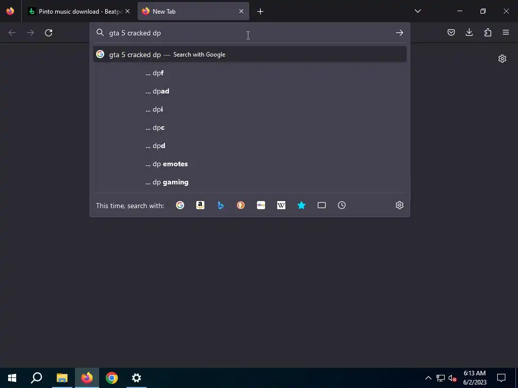
Task: Search history using the clock icon
Action: point(341,205)
